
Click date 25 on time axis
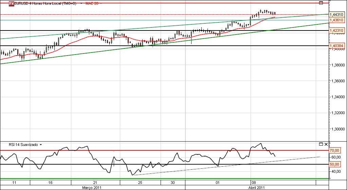[141, 183]
